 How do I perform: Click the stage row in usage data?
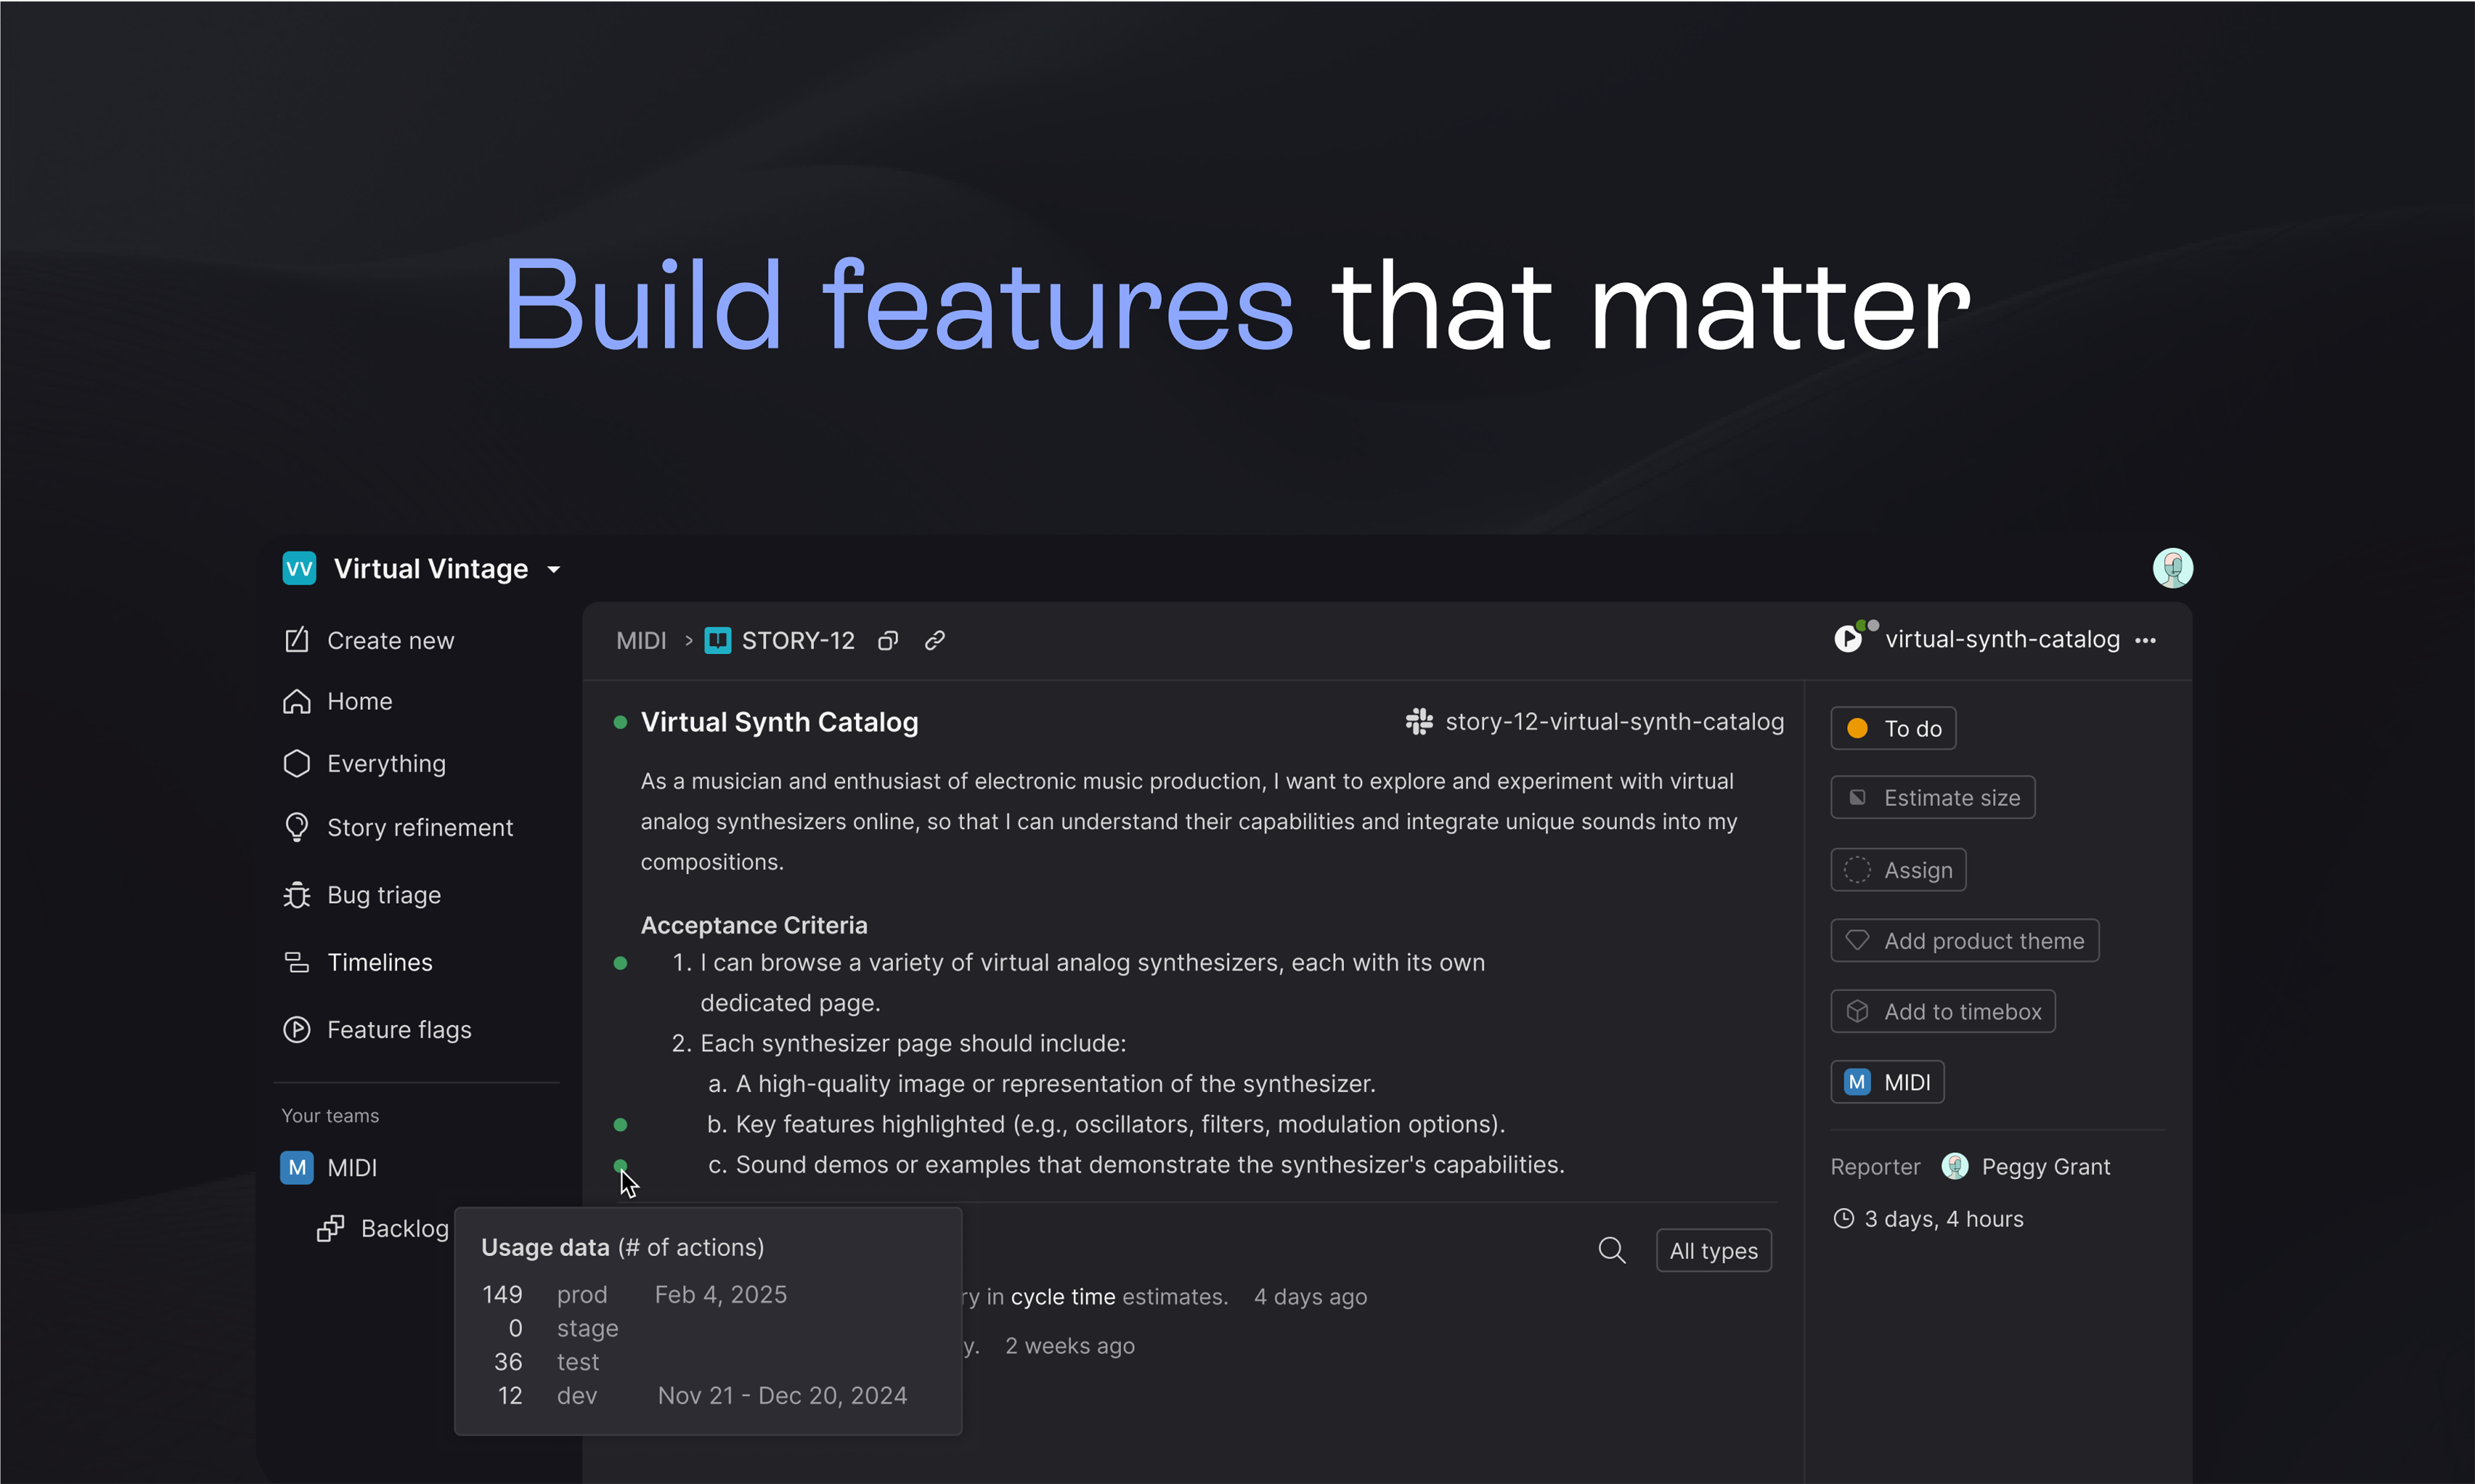(564, 1328)
